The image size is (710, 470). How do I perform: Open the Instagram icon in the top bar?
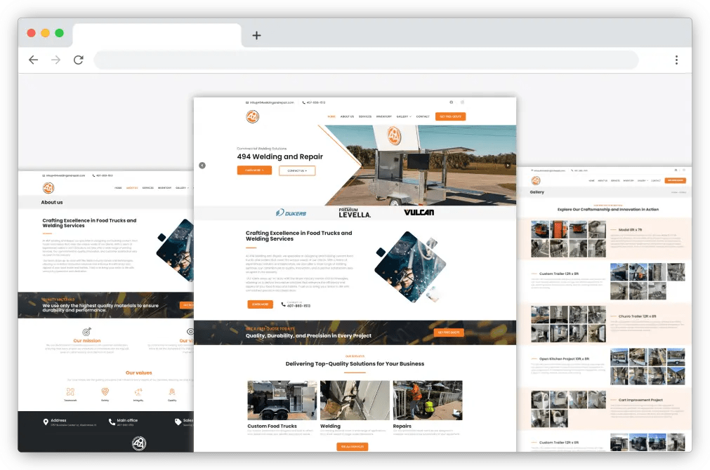(461, 102)
